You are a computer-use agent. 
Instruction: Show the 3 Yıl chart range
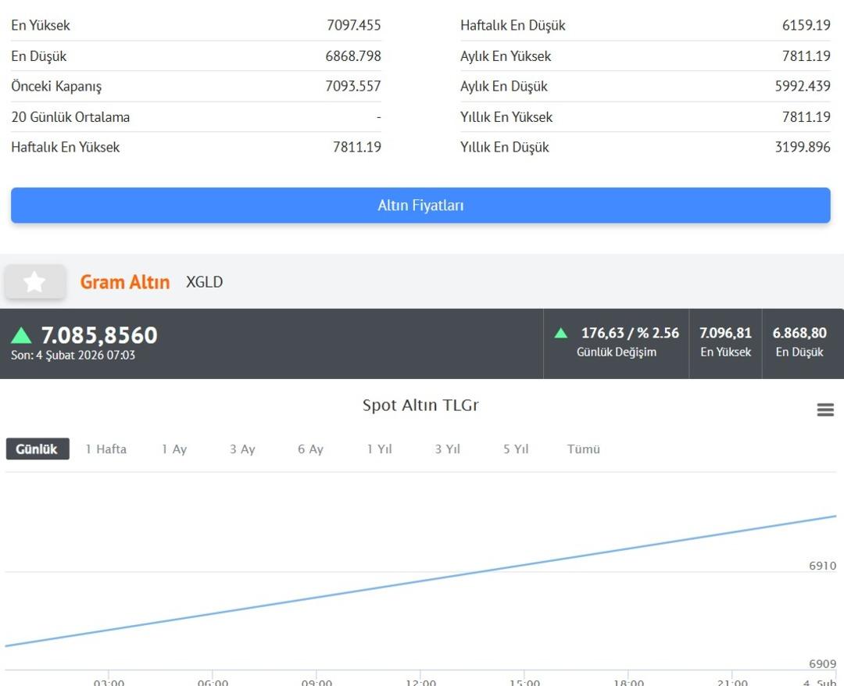pos(447,449)
